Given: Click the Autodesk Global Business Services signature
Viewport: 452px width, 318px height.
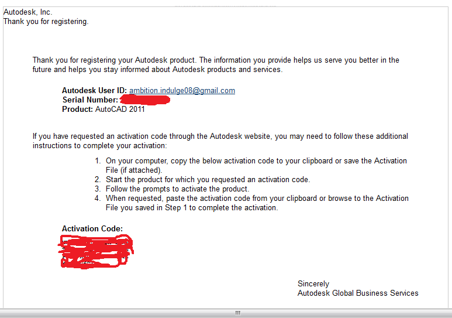Looking at the screenshot, I should pos(358,293).
